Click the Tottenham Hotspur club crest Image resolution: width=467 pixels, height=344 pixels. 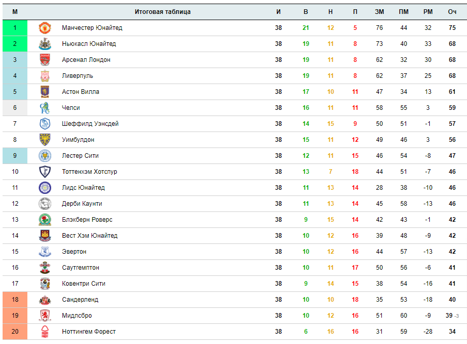coord(45,172)
